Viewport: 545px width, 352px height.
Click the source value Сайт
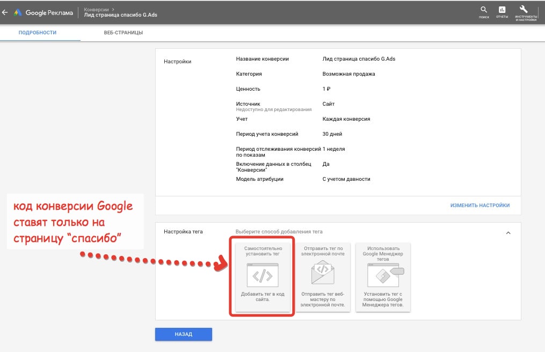329,104
